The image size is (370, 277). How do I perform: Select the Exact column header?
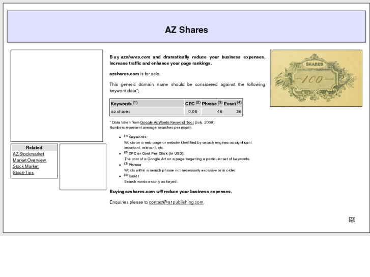[x=233, y=104]
